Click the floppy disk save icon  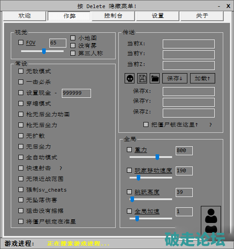pos(142,78)
